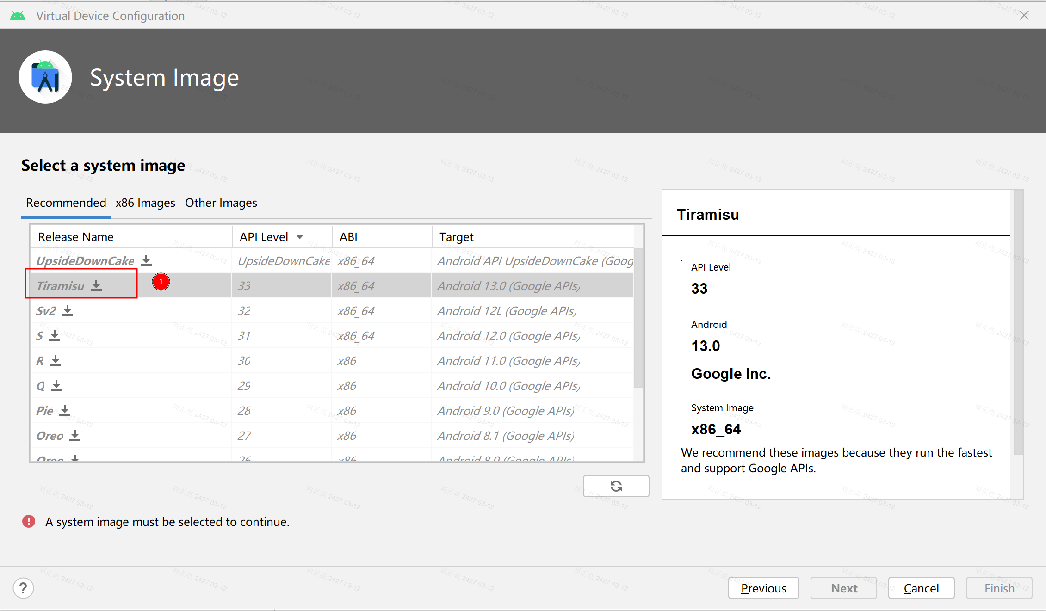Download the S API 31 image
This screenshot has height=611, width=1046.
[55, 335]
